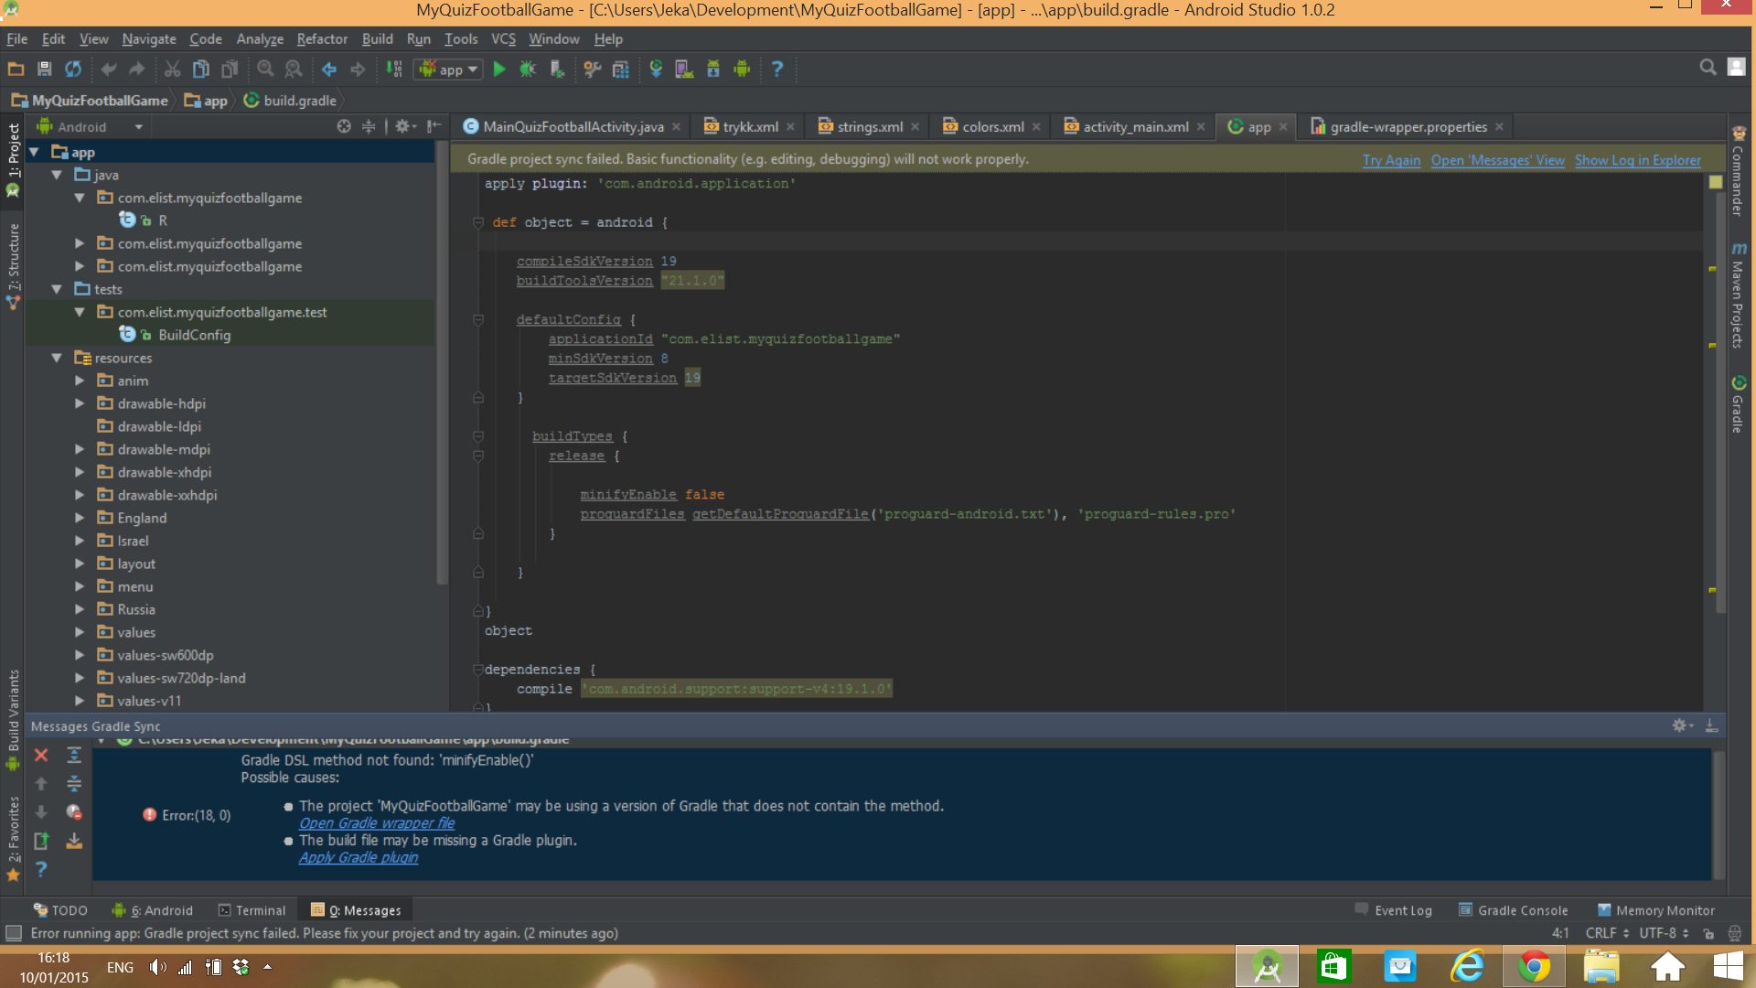This screenshot has height=988, width=1756.
Task: Click Open 'Messages' View link
Action: click(x=1497, y=160)
